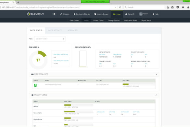Click the Disk Detail Info drive icon
Image resolution: width=190 pixels, height=127 pixels.
tap(32, 74)
